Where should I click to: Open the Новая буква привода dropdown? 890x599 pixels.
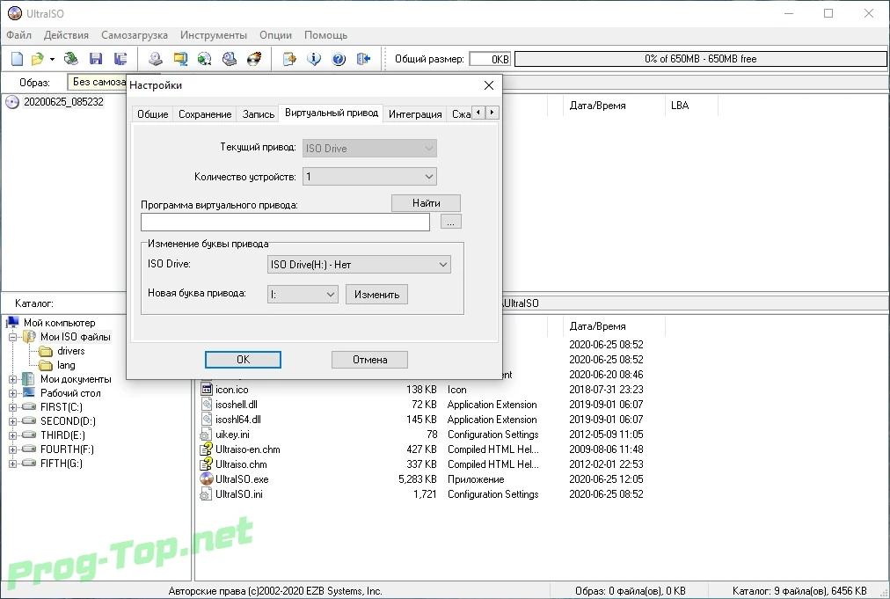pos(303,294)
